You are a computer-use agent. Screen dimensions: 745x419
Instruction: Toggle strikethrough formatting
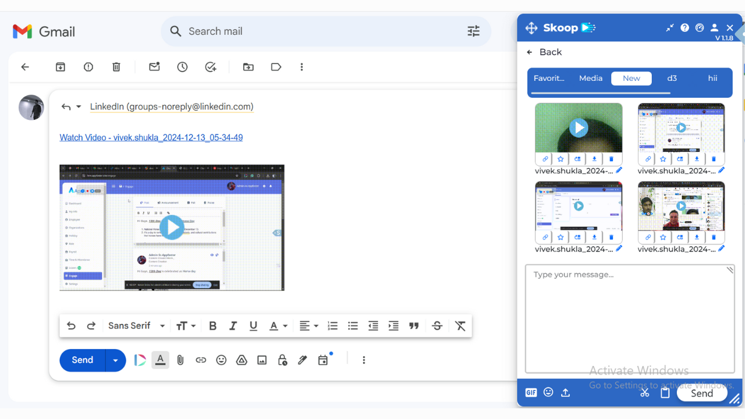click(437, 326)
